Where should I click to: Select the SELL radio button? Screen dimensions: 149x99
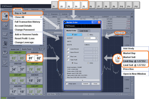click(88, 35)
